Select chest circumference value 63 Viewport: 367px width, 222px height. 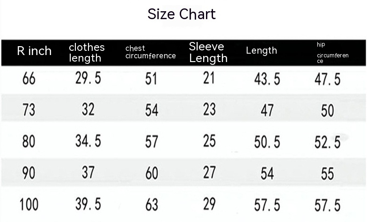(151, 204)
